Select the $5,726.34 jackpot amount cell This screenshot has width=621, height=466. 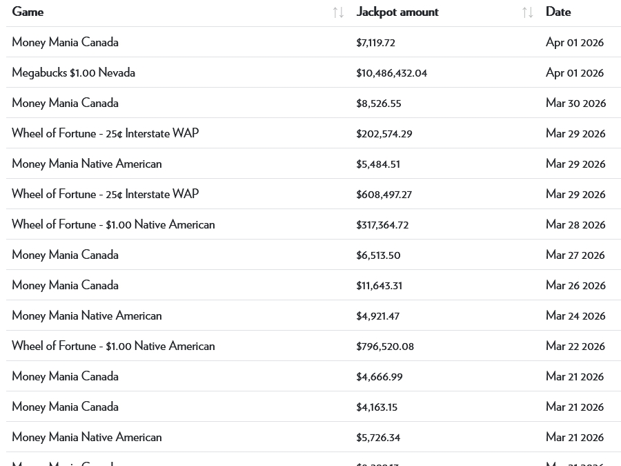click(378, 438)
